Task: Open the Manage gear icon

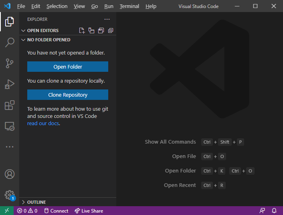Action: (10, 195)
